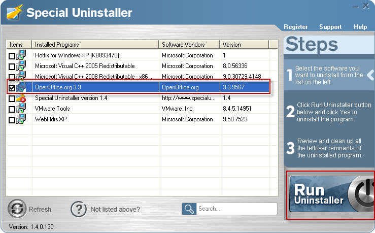Click the VMware, Inc. vendor cell
375x233 pixels.
[x=178, y=109]
